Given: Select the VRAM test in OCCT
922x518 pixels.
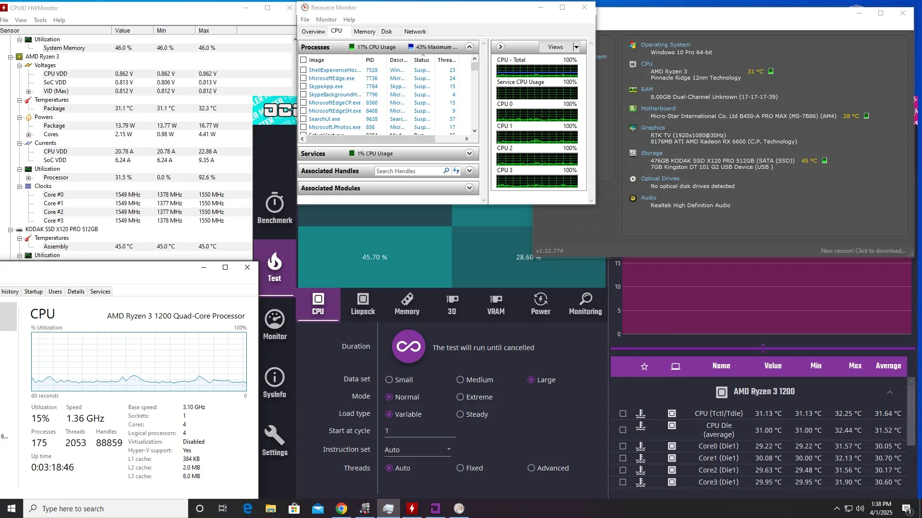Looking at the screenshot, I should pos(496,304).
